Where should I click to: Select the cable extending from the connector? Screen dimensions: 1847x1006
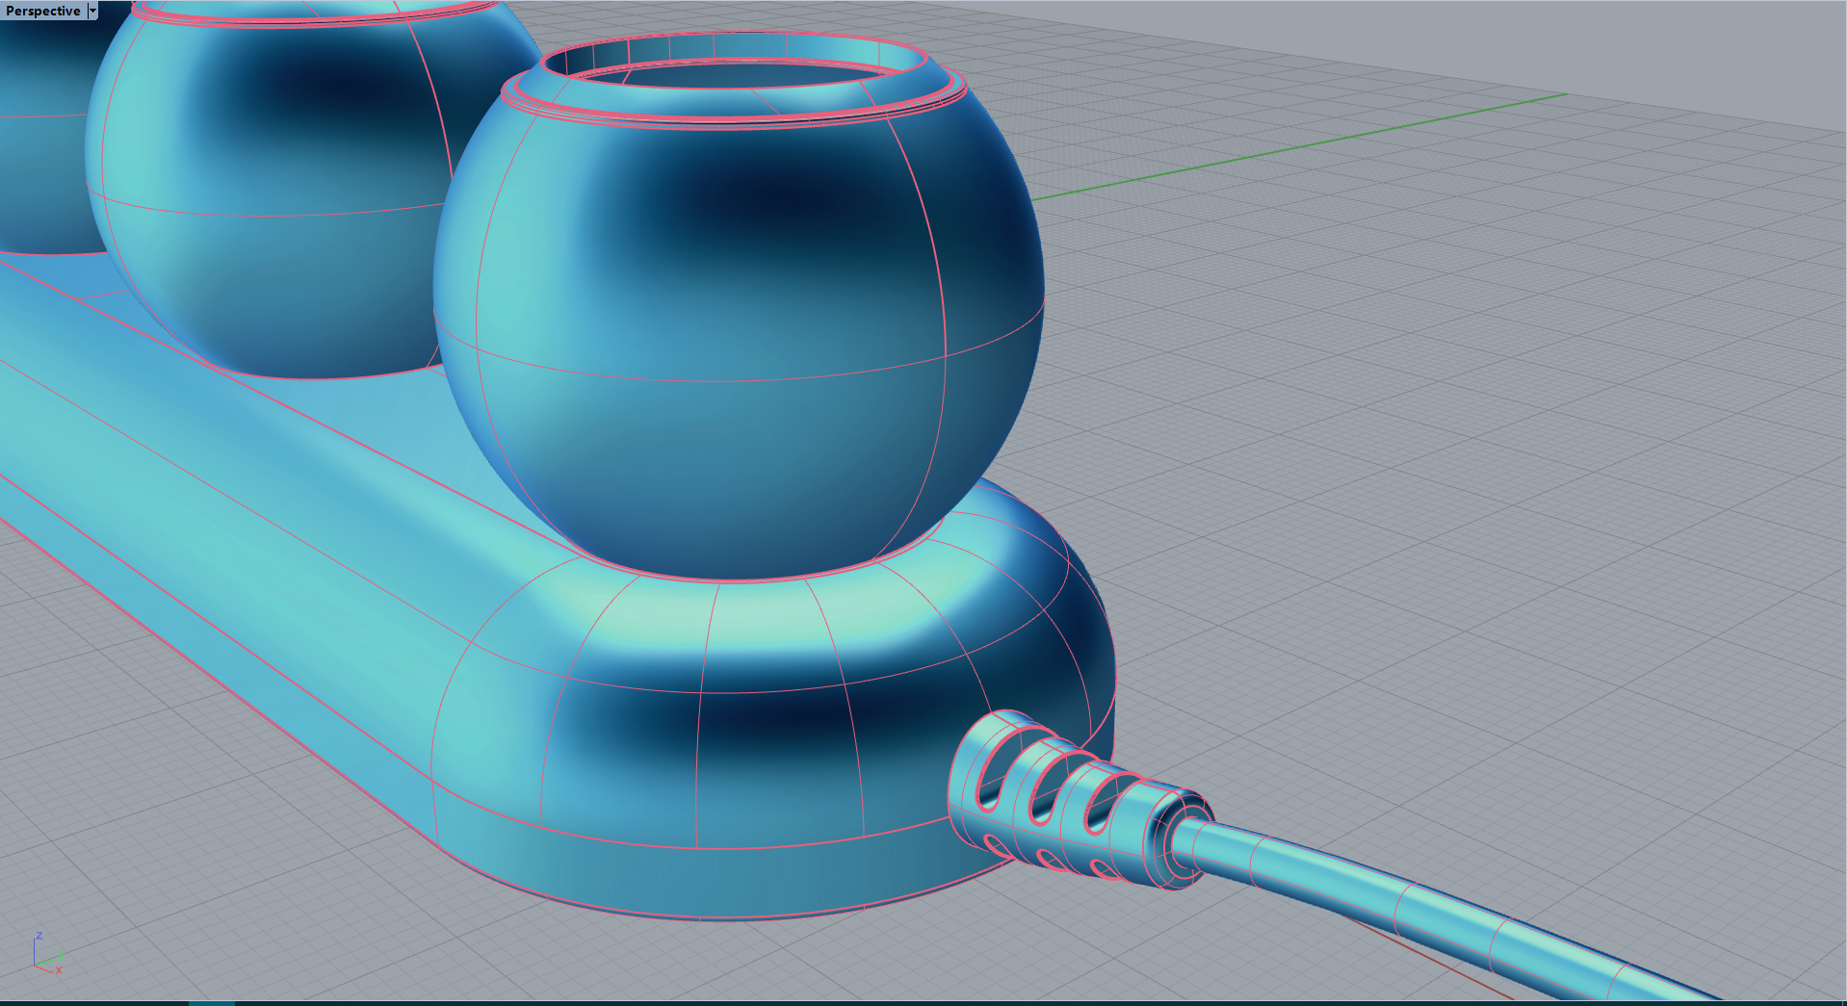point(1444,905)
